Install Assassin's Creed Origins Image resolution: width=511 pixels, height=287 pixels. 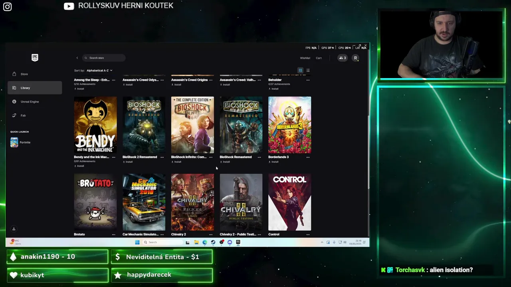176,85
